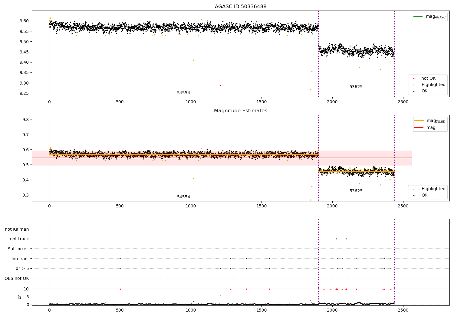
Task: Click the 'not Kalman' row label
Action: [17, 229]
